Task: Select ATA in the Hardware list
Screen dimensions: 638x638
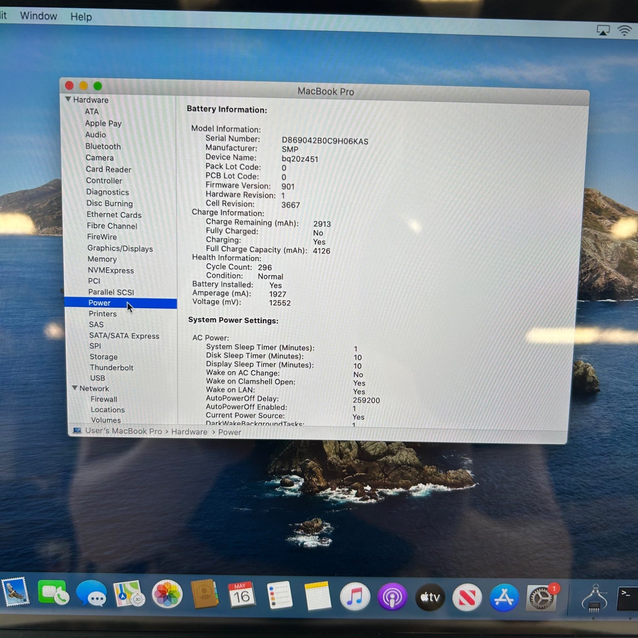Action: click(x=92, y=111)
